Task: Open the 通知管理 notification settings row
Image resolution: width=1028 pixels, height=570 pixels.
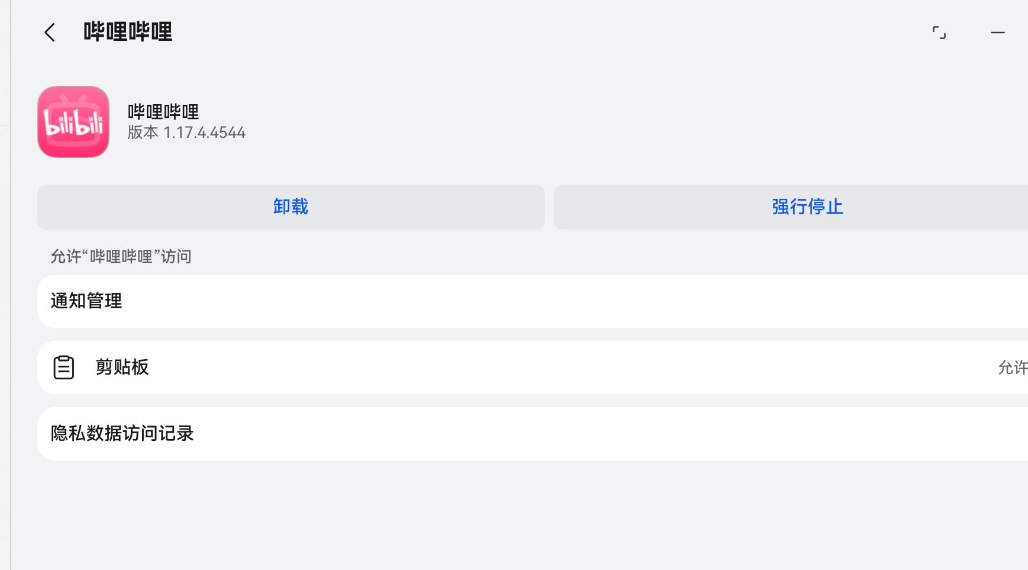Action: click(86, 301)
